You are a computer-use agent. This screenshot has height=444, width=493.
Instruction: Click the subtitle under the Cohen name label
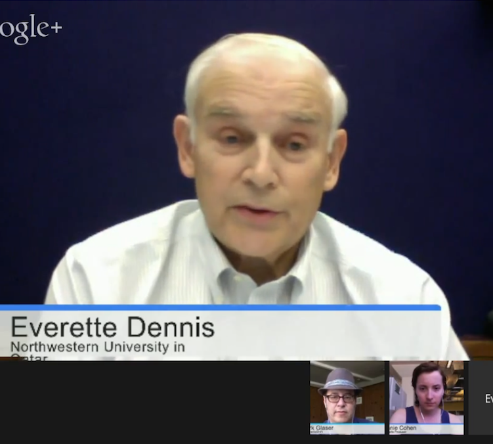(x=402, y=432)
